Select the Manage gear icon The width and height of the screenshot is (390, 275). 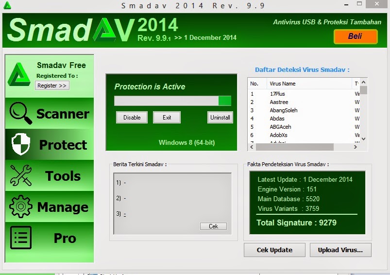pos(21,206)
